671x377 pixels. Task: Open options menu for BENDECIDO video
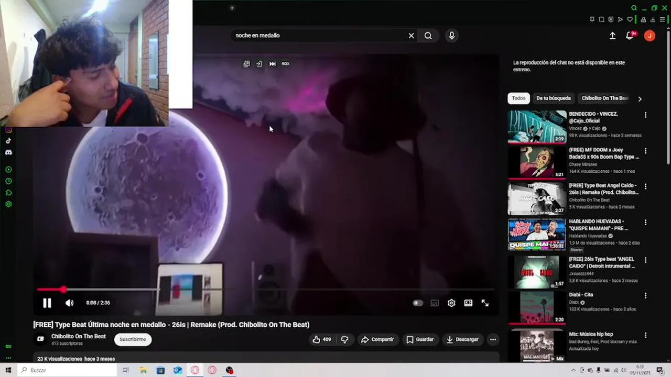pos(645,115)
